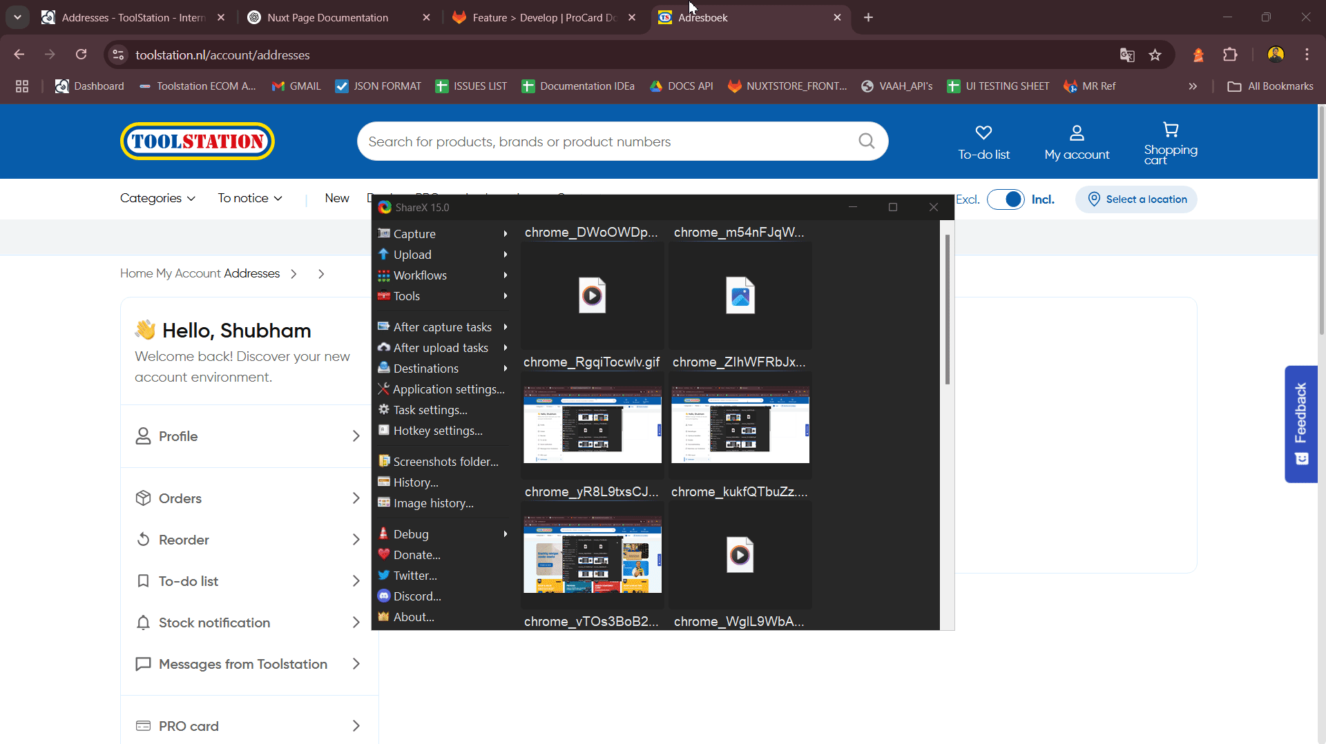Click the My account person icon
This screenshot has width=1326, height=744.
click(x=1077, y=133)
